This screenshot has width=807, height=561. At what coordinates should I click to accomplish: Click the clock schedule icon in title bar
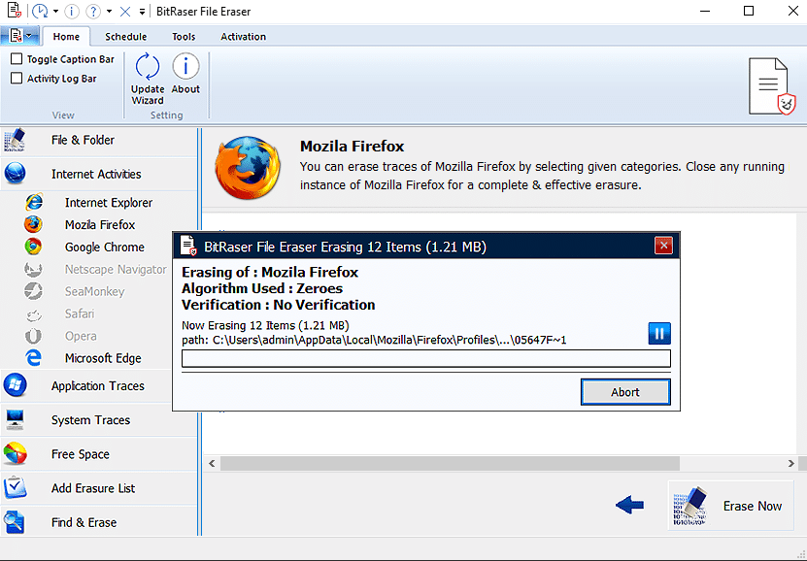pos(40,11)
